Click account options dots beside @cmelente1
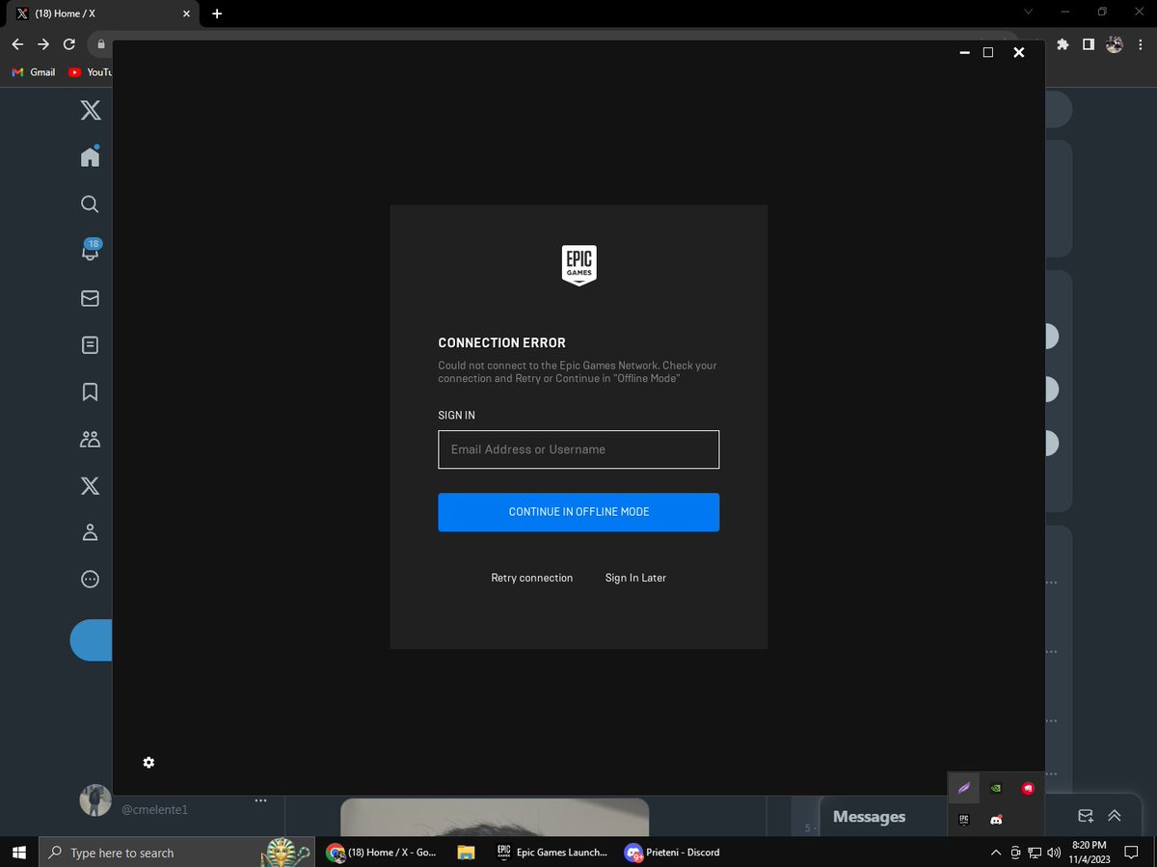The height and width of the screenshot is (867, 1157). [260, 800]
